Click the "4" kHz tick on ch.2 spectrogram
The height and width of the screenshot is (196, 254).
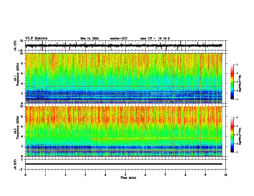pos(22,136)
